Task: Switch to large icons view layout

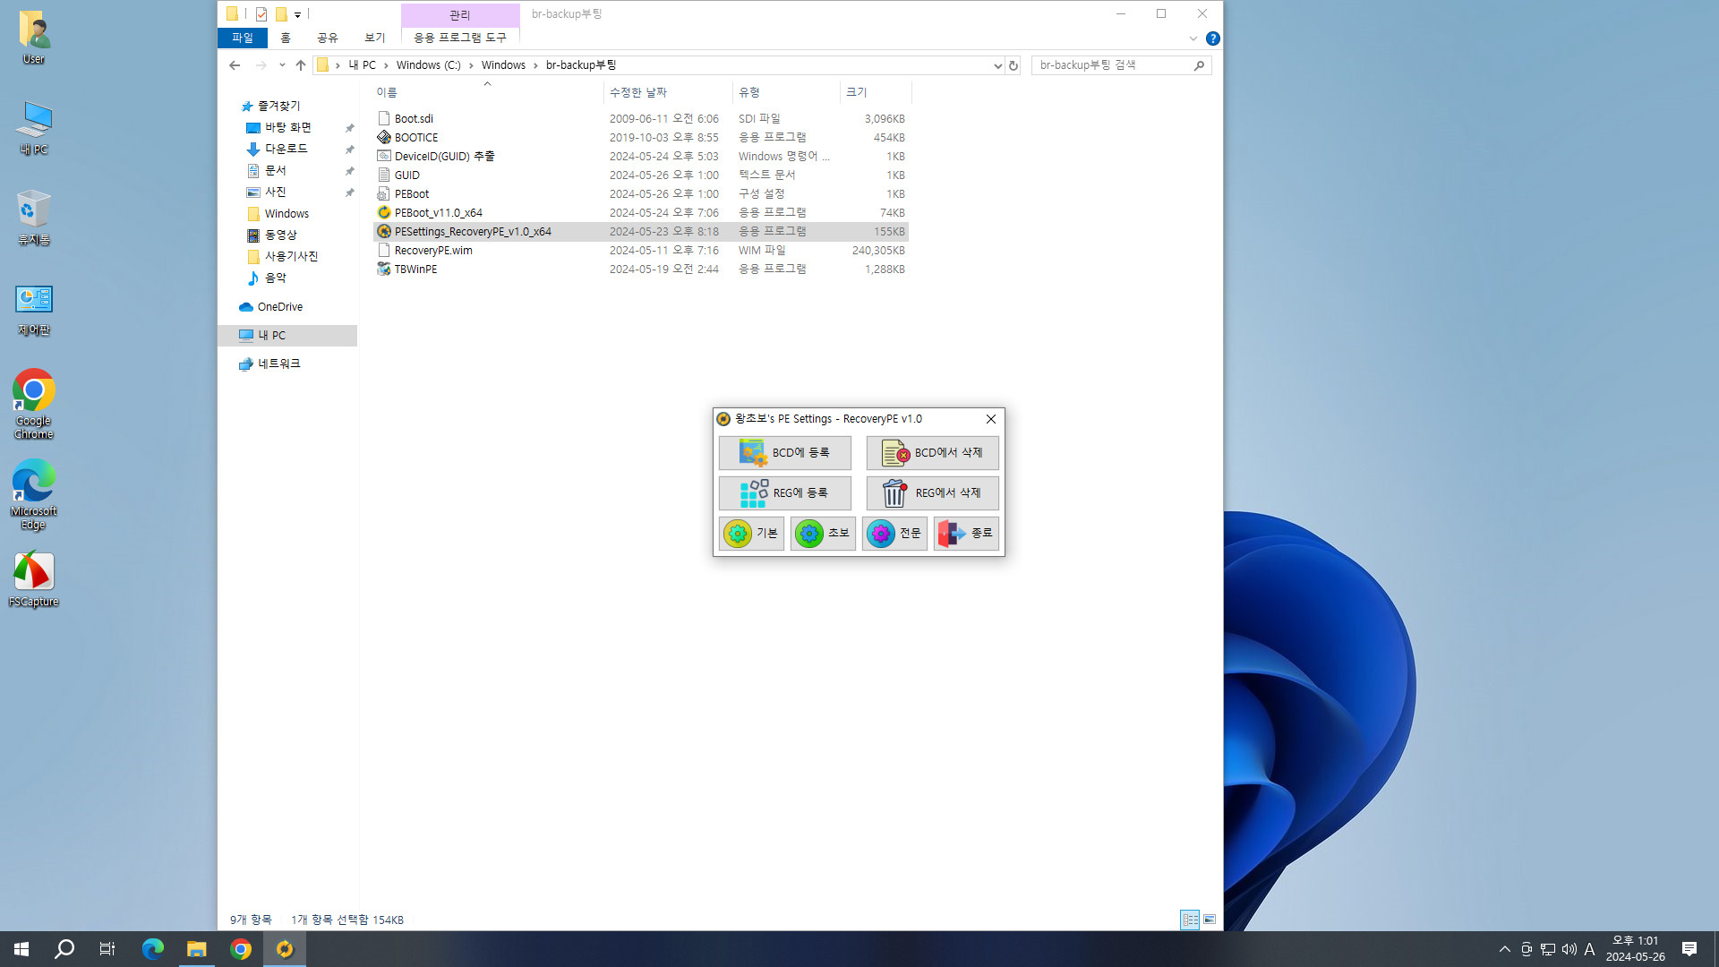Action: (x=1210, y=920)
